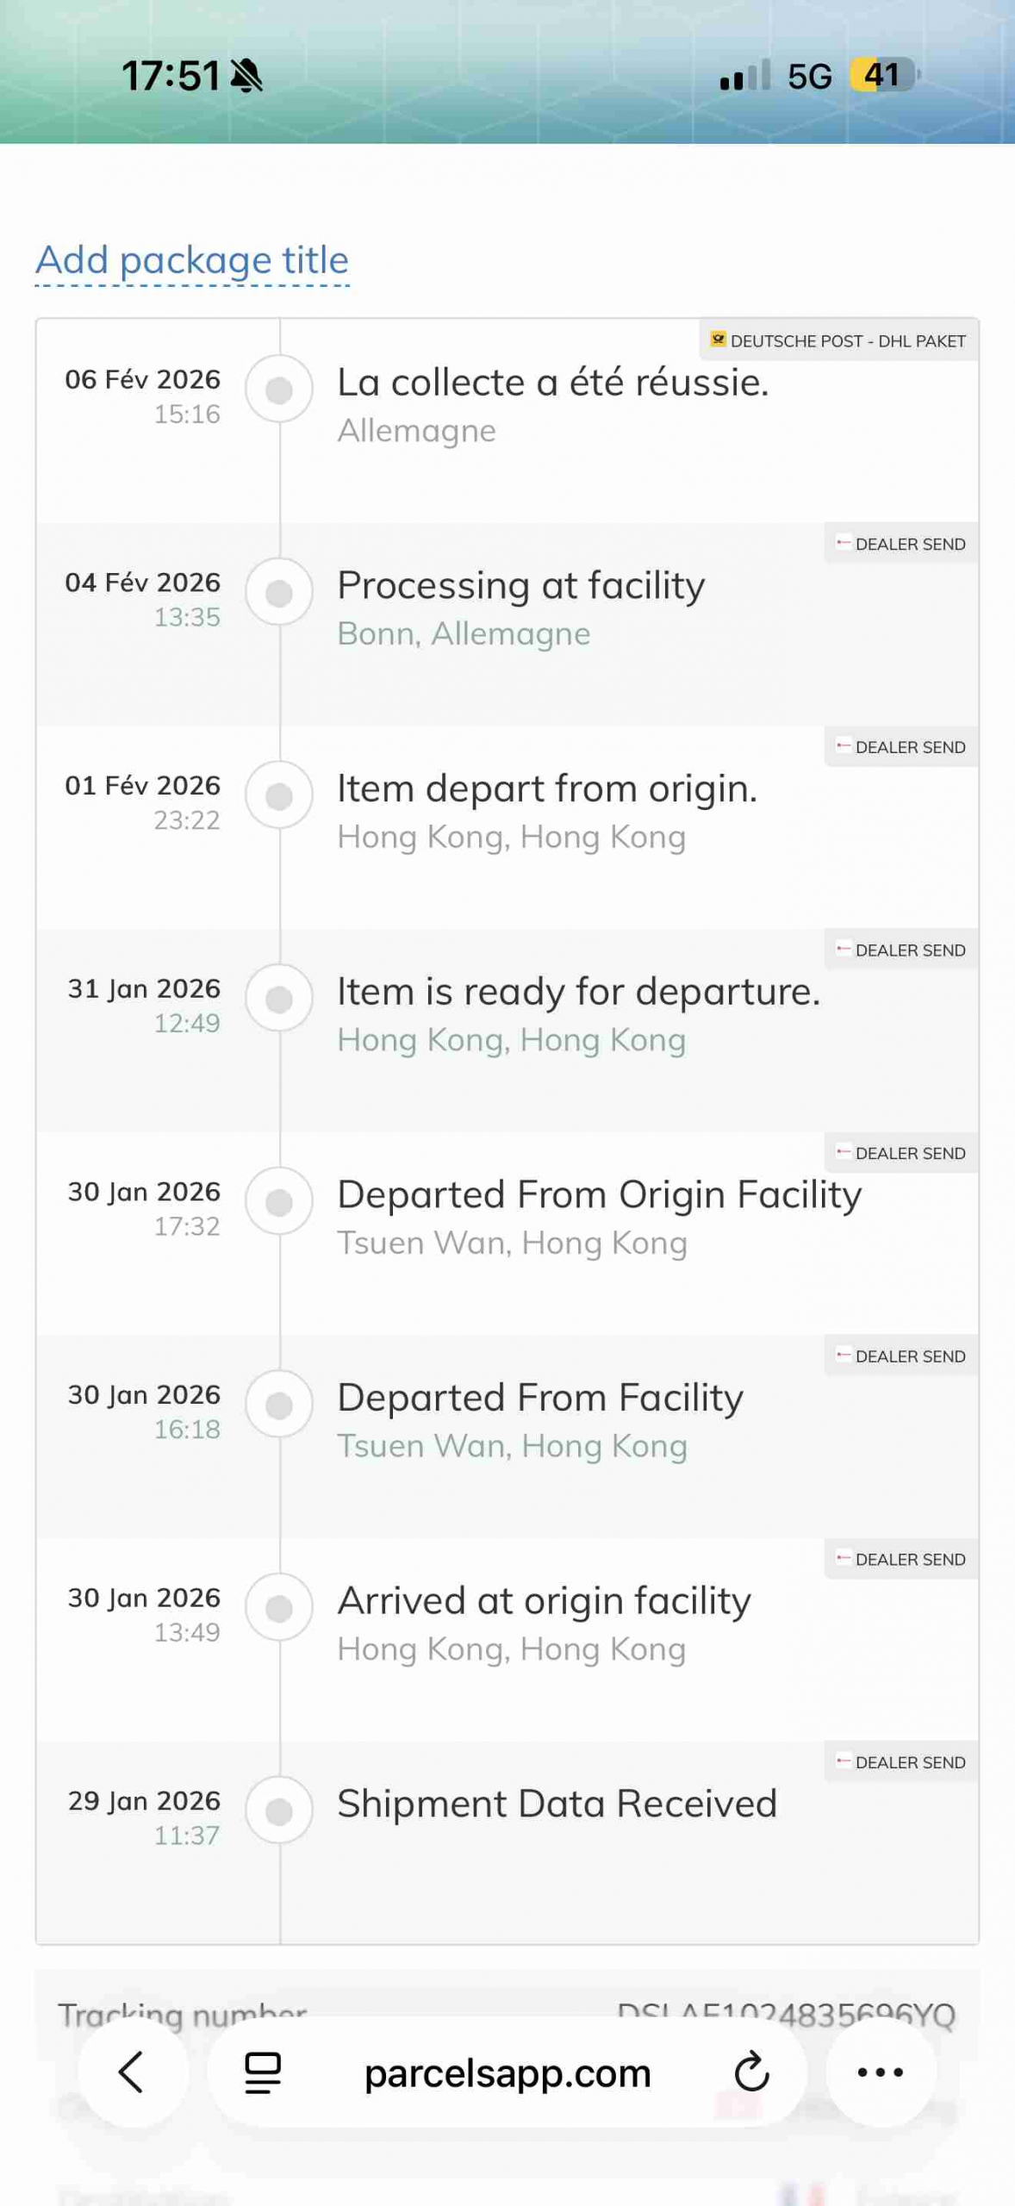Select the Processing at facility timeline dot
Image resolution: width=1015 pixels, height=2206 pixels.
[x=278, y=593]
